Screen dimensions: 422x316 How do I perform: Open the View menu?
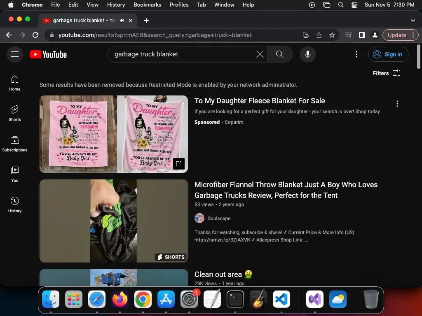tap(92, 5)
